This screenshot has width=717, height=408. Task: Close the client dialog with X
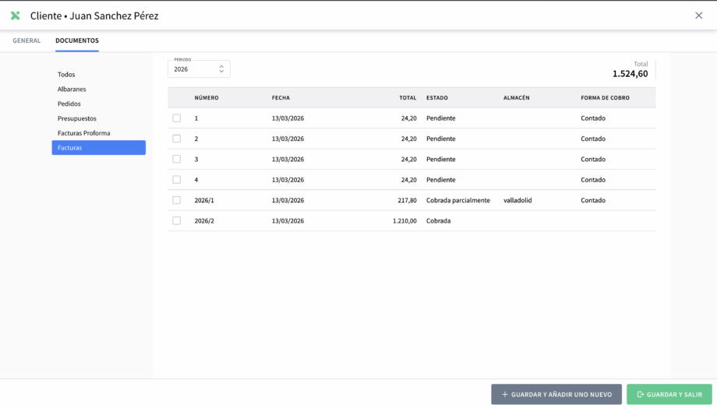698,16
